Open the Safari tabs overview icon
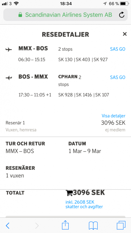Screen dimensions: 131x233 coord(121,225)
